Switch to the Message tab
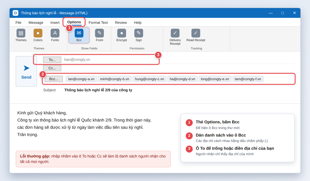 point(36,22)
